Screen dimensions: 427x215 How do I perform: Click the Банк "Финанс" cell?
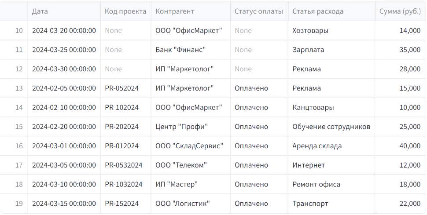(x=191, y=50)
